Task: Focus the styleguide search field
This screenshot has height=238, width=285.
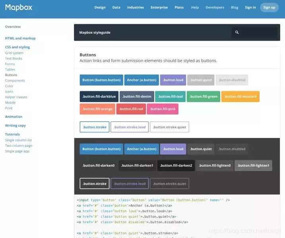Action: point(254,32)
